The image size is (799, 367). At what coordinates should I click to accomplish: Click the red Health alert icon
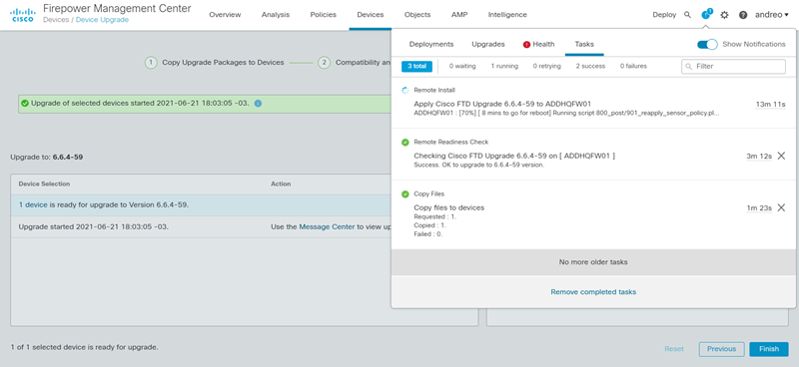526,44
